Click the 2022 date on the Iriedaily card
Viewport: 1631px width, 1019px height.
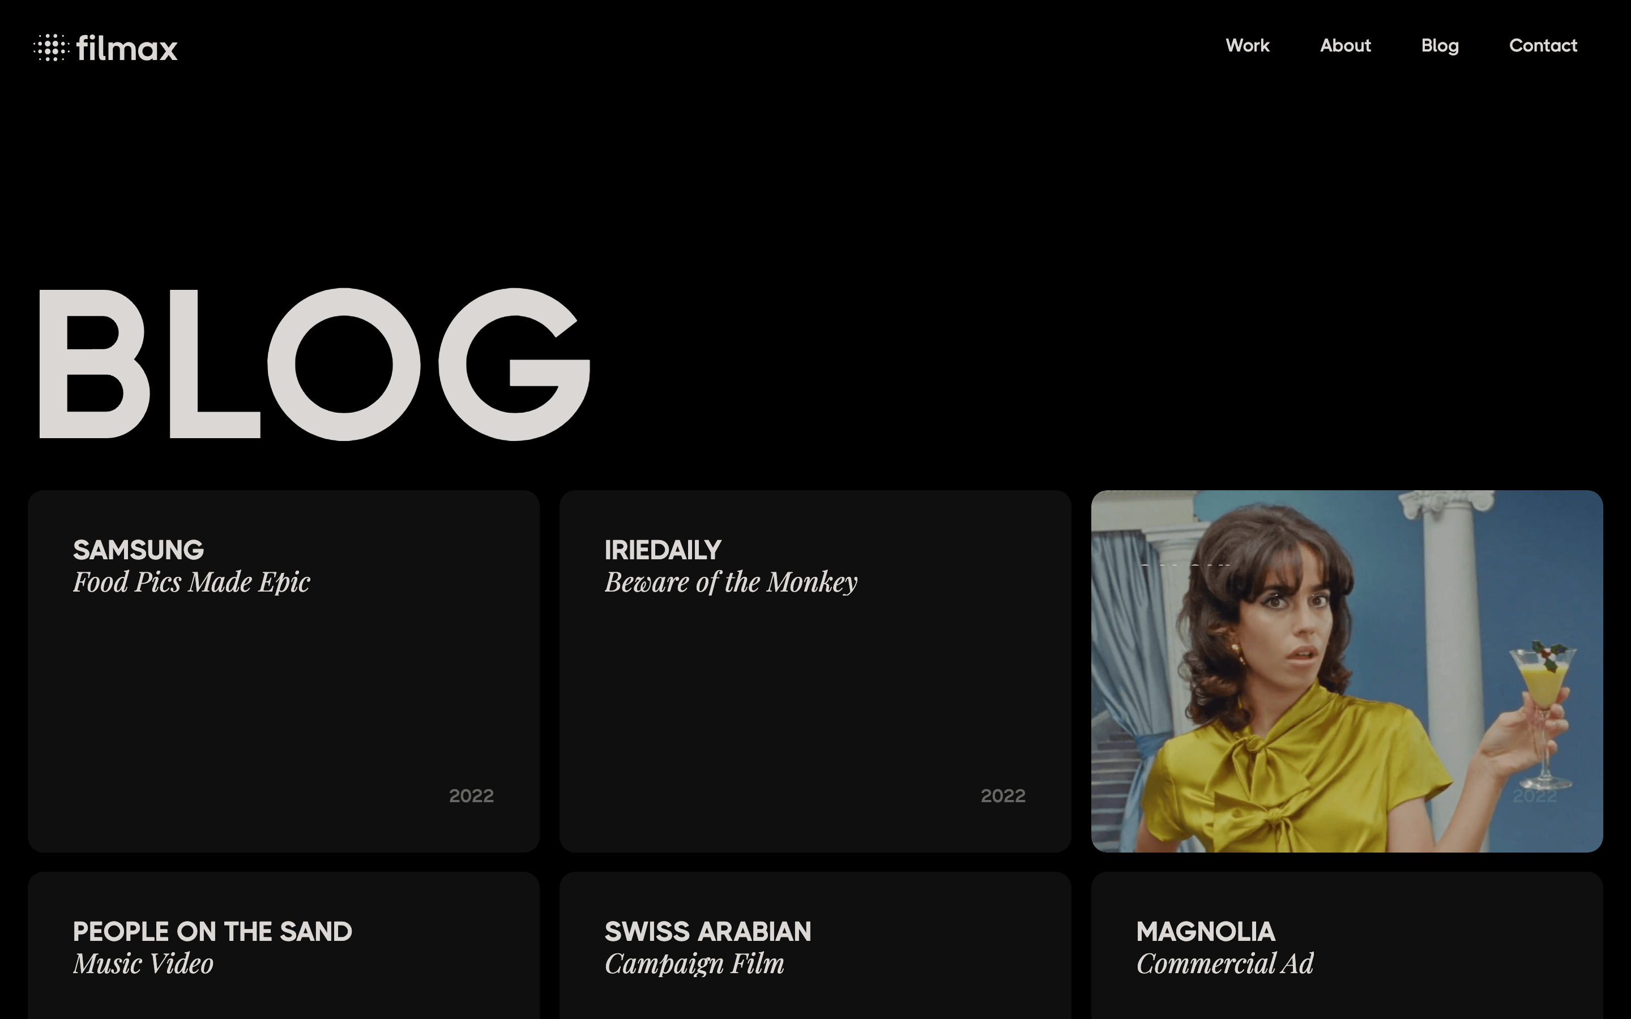(x=1003, y=796)
